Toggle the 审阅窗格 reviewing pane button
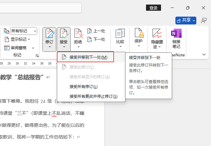The image size is (211, 146). tap(15, 48)
